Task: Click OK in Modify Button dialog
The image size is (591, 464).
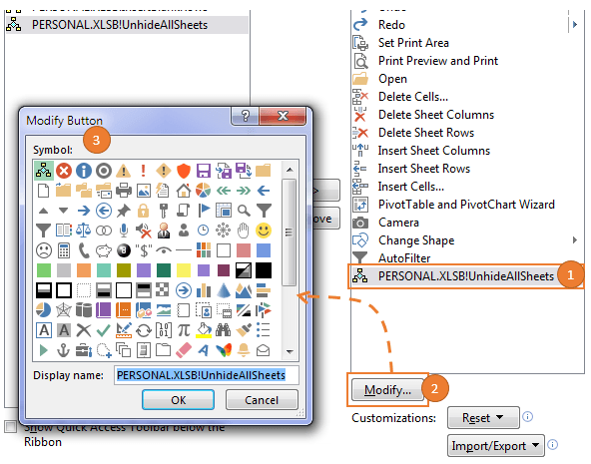Action: tap(179, 399)
